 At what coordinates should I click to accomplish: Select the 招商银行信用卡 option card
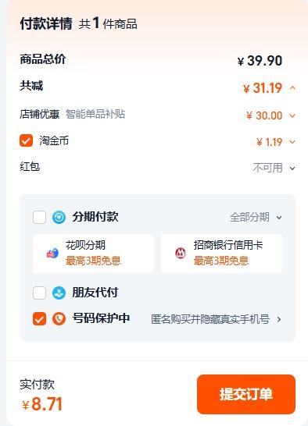point(221,254)
